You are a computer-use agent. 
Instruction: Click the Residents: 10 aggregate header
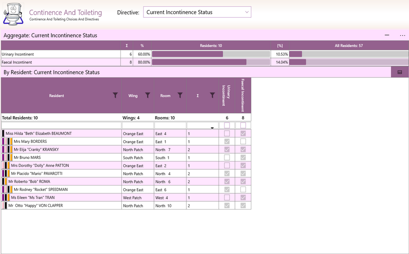(x=211, y=45)
